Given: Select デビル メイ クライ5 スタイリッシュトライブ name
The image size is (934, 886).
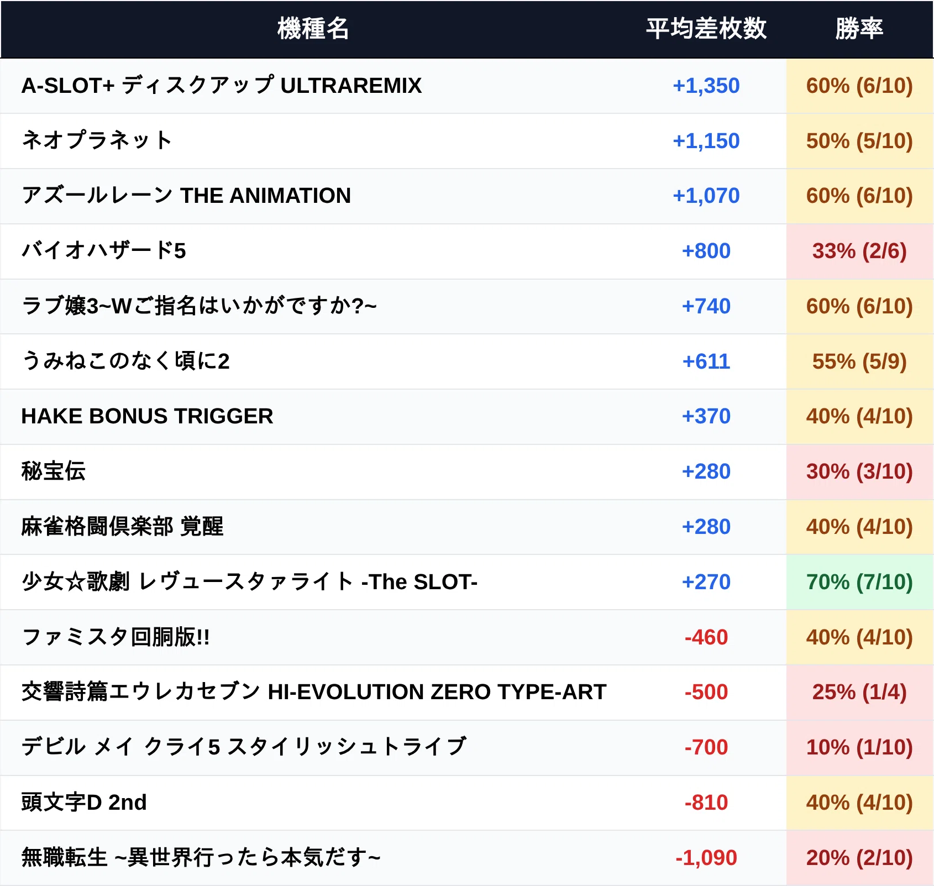Looking at the screenshot, I should point(244,747).
